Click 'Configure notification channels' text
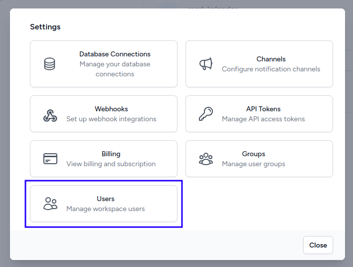This screenshot has width=353, height=267. coord(271,69)
